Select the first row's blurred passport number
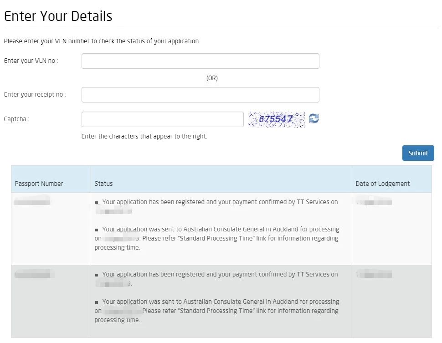 [32, 200]
